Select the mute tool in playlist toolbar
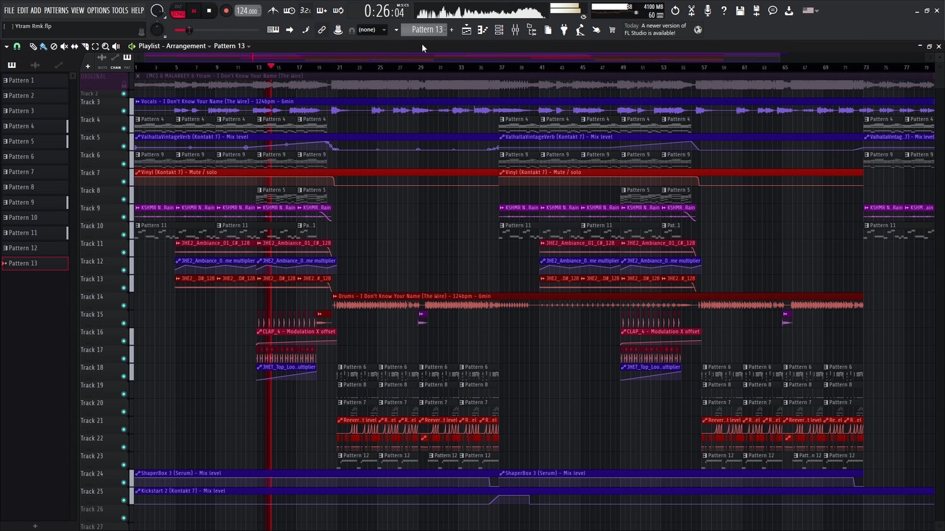 coord(64,47)
